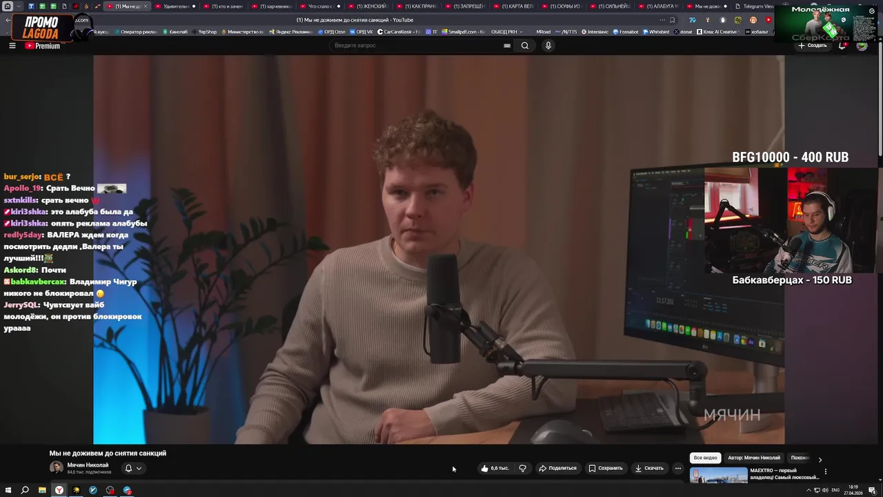Dislike the video with the thumbs-down button

pyautogui.click(x=522, y=468)
